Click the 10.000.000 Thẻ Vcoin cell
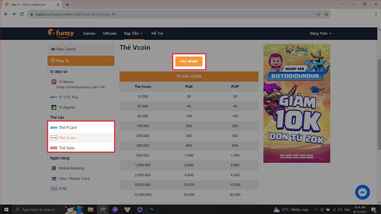The width and height of the screenshot is (381, 214). point(142,195)
